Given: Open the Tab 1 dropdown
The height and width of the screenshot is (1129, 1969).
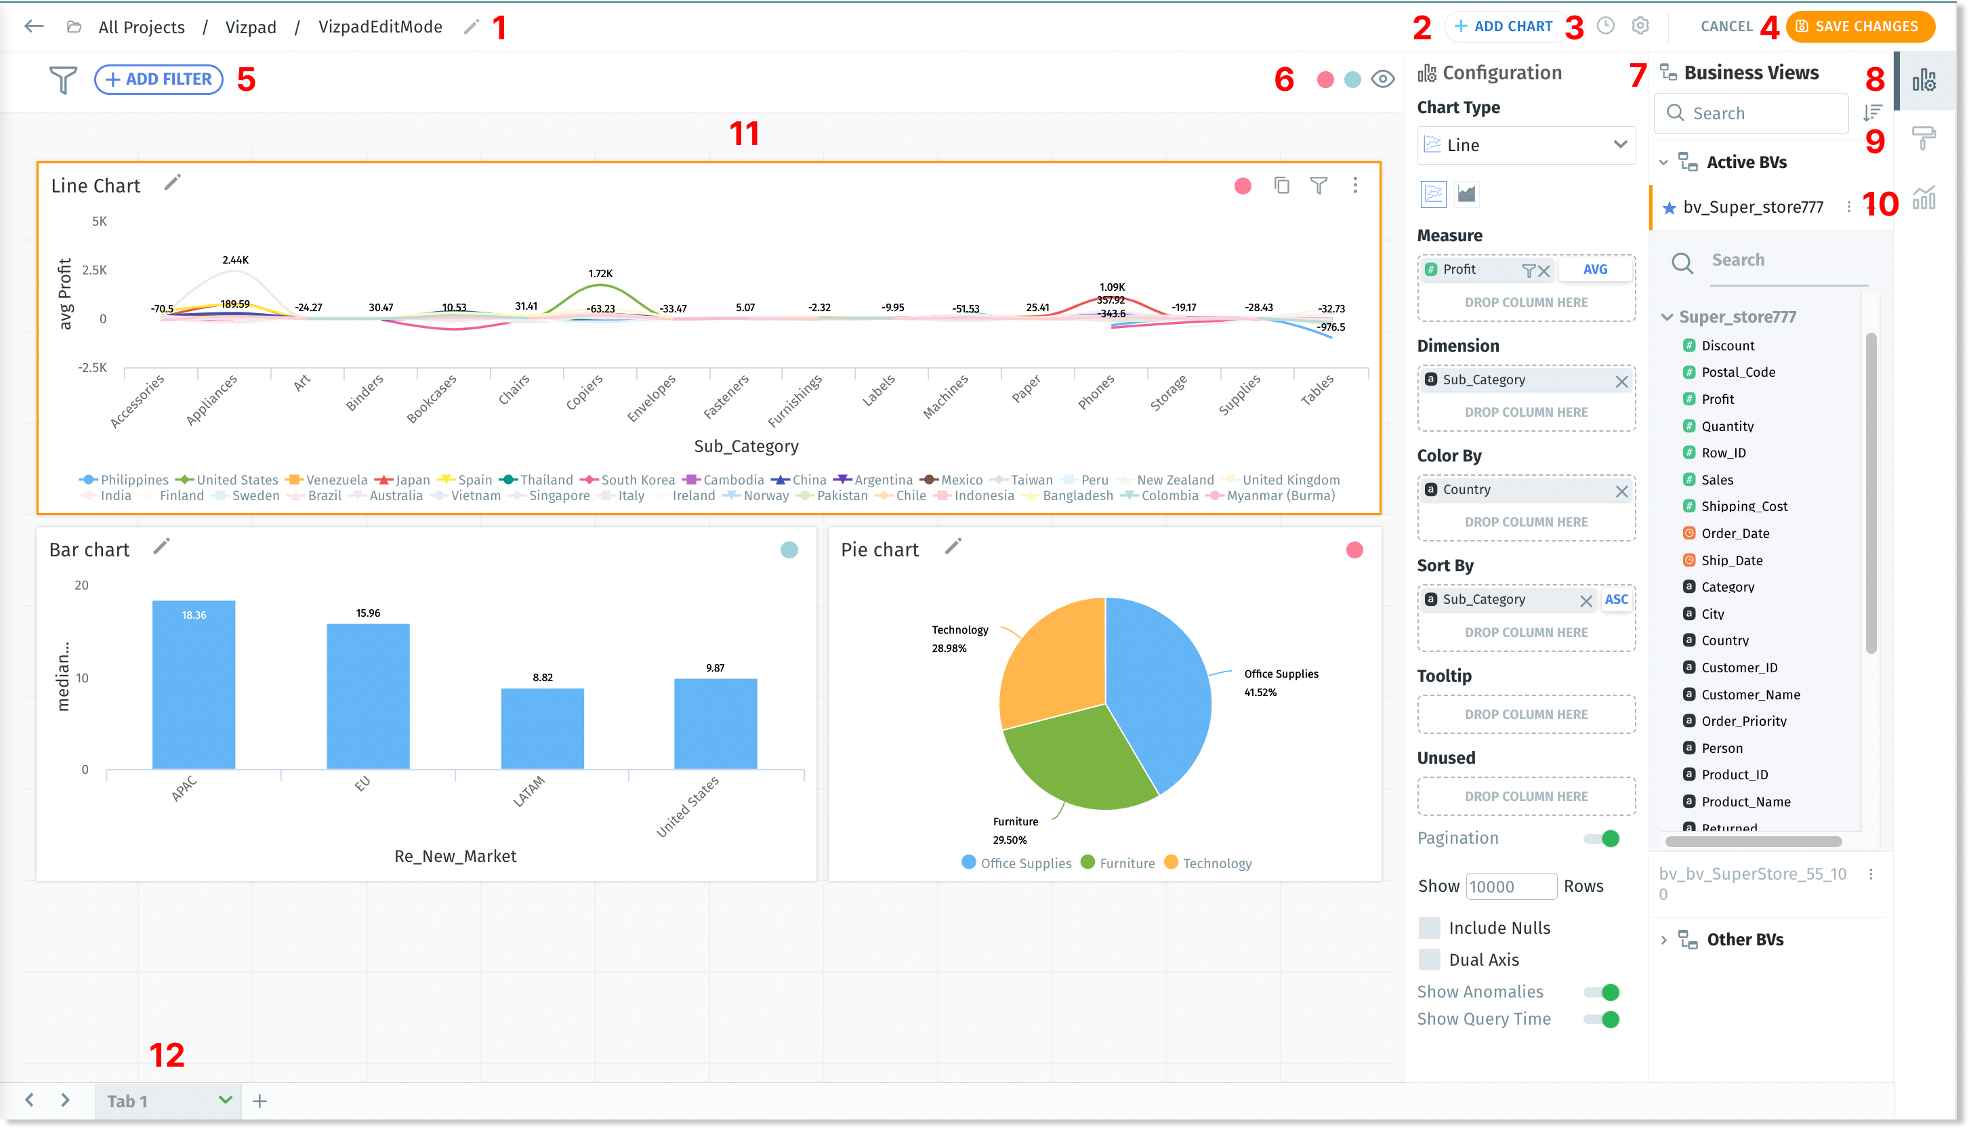Looking at the screenshot, I should tap(225, 1100).
